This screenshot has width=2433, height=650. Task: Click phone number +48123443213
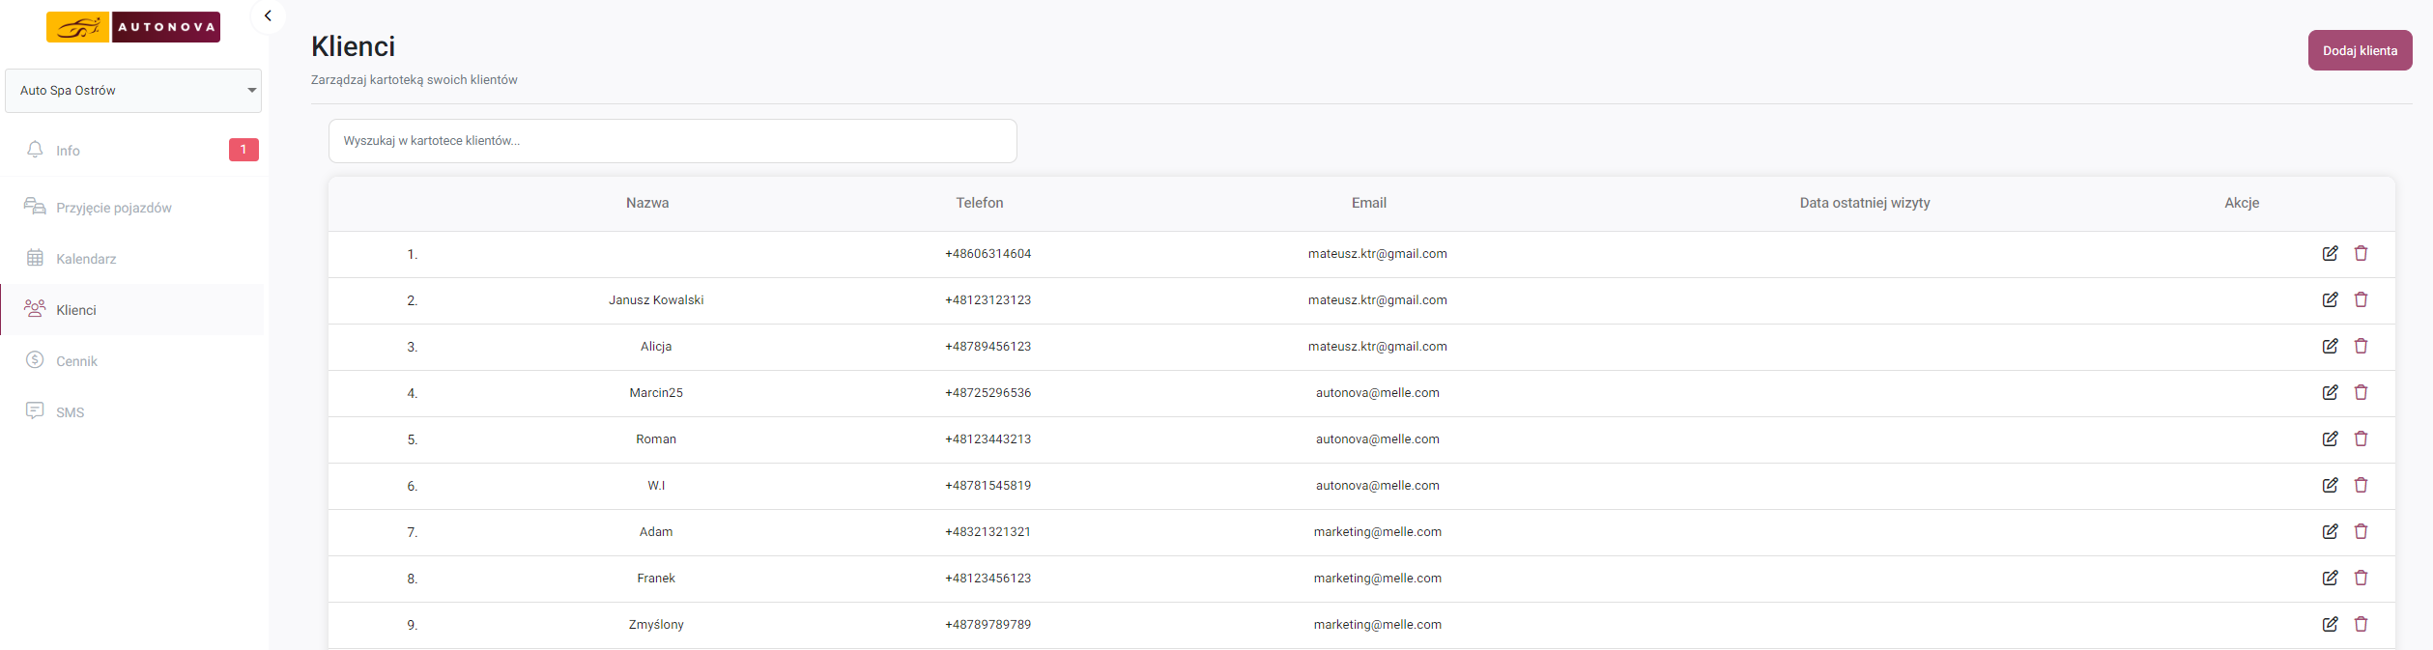click(x=988, y=439)
